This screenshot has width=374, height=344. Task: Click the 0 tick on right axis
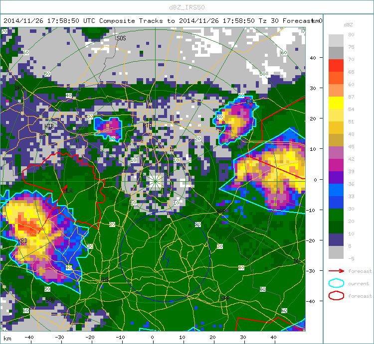[315, 180]
